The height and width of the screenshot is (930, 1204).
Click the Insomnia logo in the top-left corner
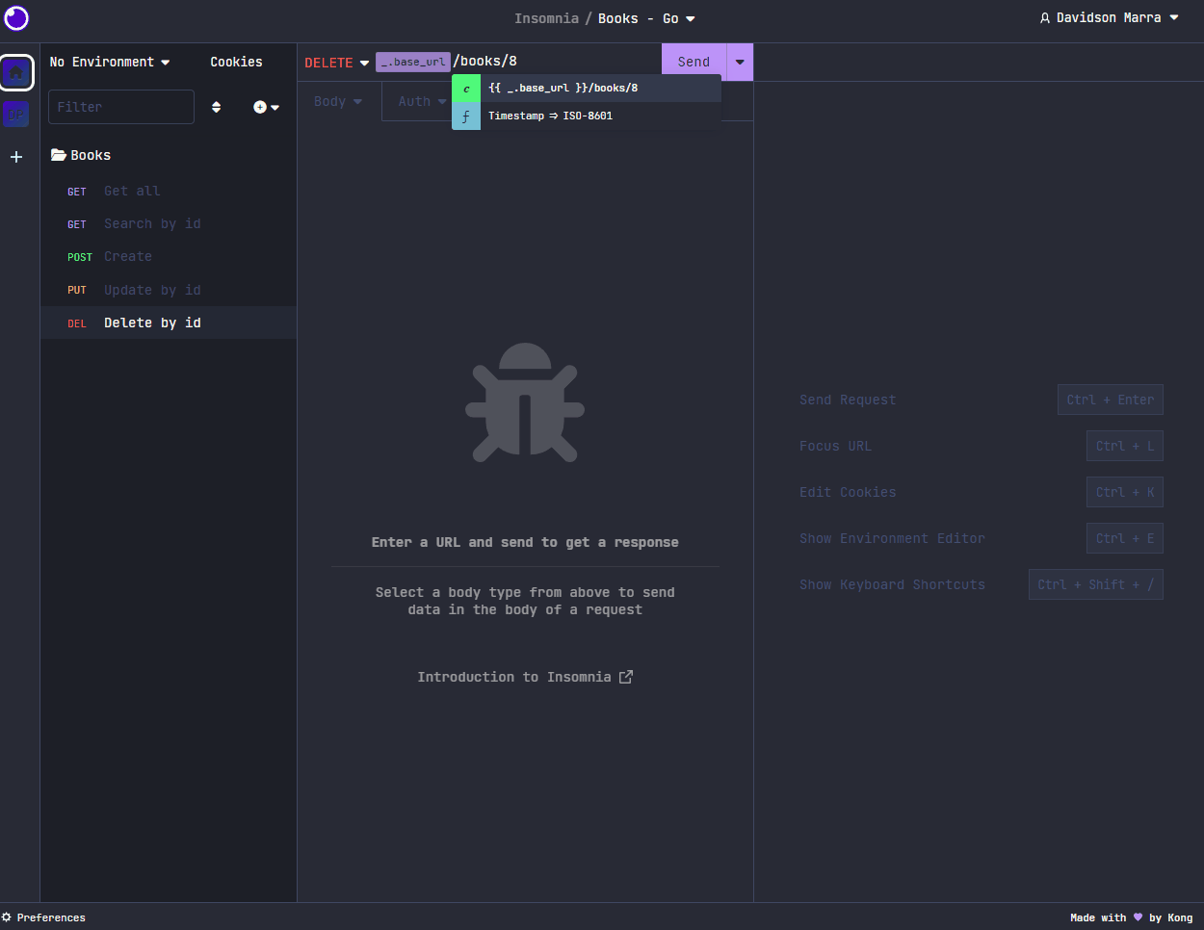tap(16, 18)
